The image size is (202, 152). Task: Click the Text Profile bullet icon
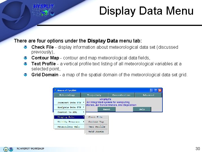(26, 64)
